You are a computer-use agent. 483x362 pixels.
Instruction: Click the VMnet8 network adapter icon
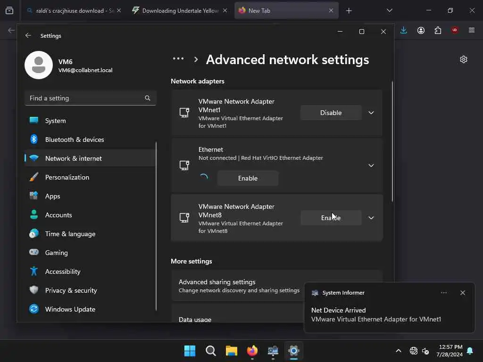184,218
